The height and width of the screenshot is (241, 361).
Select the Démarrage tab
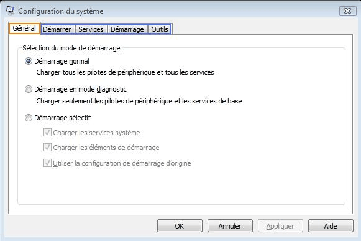[x=127, y=29]
